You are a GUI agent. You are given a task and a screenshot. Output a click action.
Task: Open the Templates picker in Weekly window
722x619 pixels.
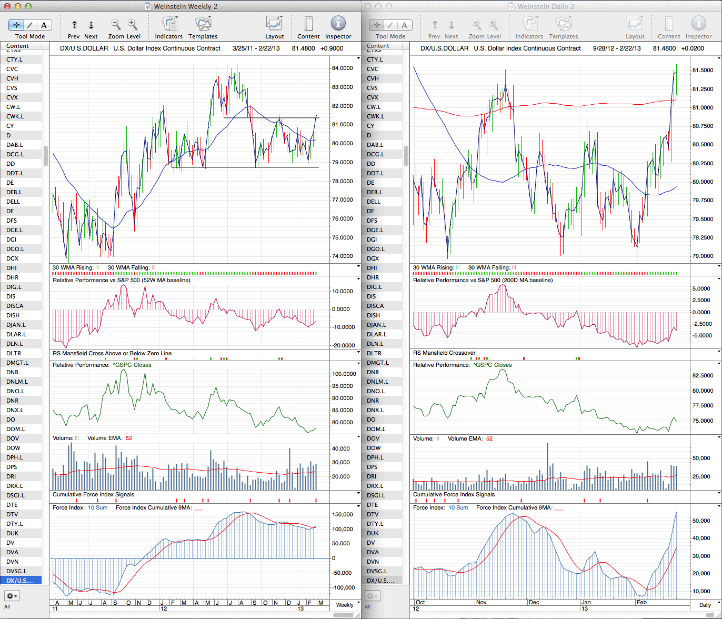click(x=203, y=24)
